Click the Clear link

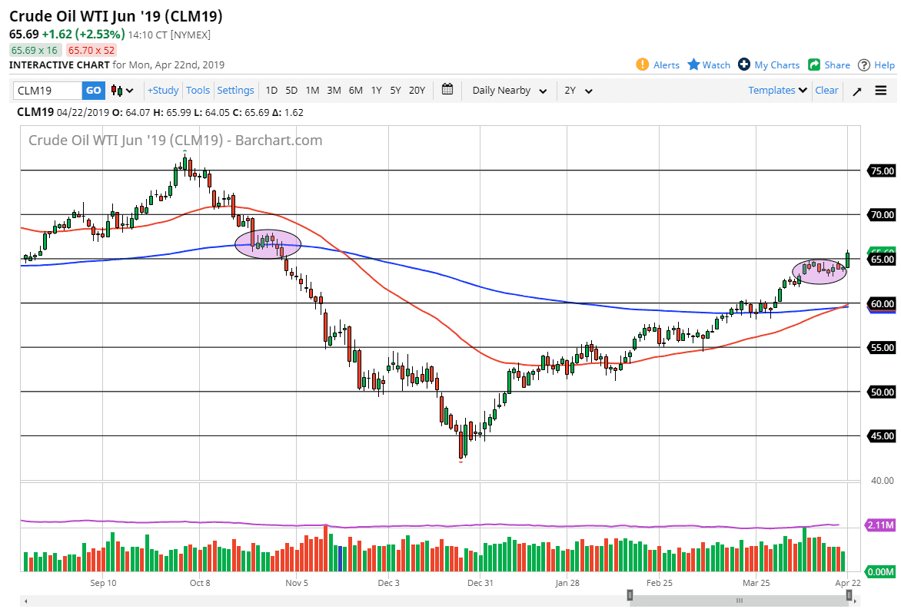[826, 90]
